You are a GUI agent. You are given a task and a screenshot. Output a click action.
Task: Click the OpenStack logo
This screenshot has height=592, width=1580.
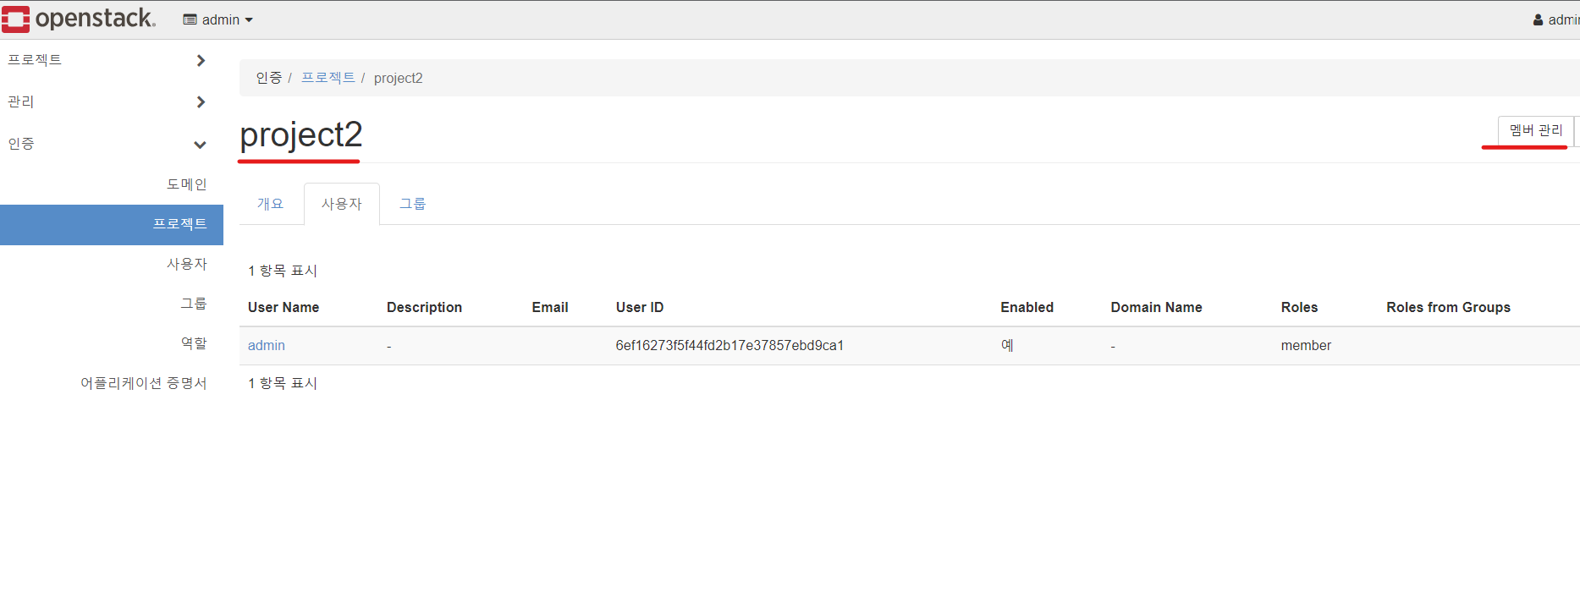tap(79, 19)
